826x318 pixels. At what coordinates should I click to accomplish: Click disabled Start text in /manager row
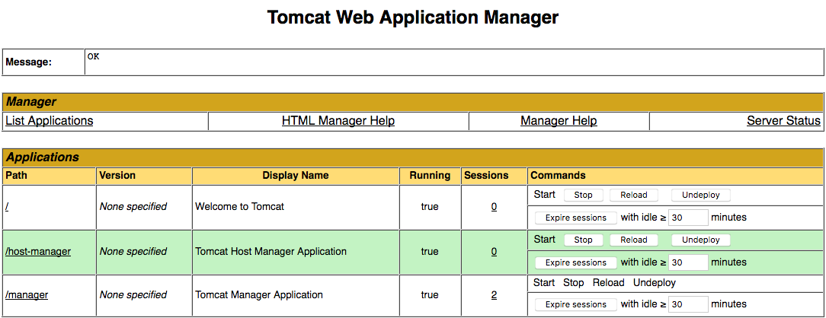(x=544, y=283)
